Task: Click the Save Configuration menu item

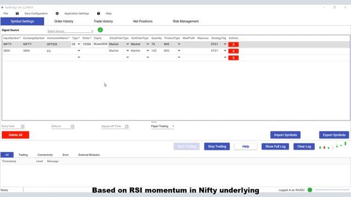Action: click(36, 13)
